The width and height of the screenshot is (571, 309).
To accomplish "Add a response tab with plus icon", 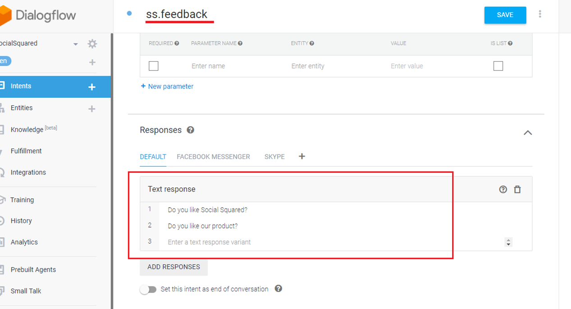I will (x=302, y=156).
